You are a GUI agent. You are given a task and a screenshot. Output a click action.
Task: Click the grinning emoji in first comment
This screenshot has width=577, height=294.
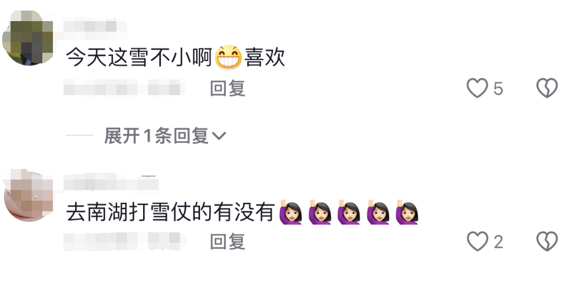click(x=228, y=57)
